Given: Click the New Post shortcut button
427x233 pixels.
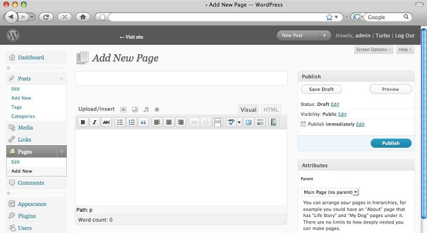Looking at the screenshot, I should click(292, 35).
